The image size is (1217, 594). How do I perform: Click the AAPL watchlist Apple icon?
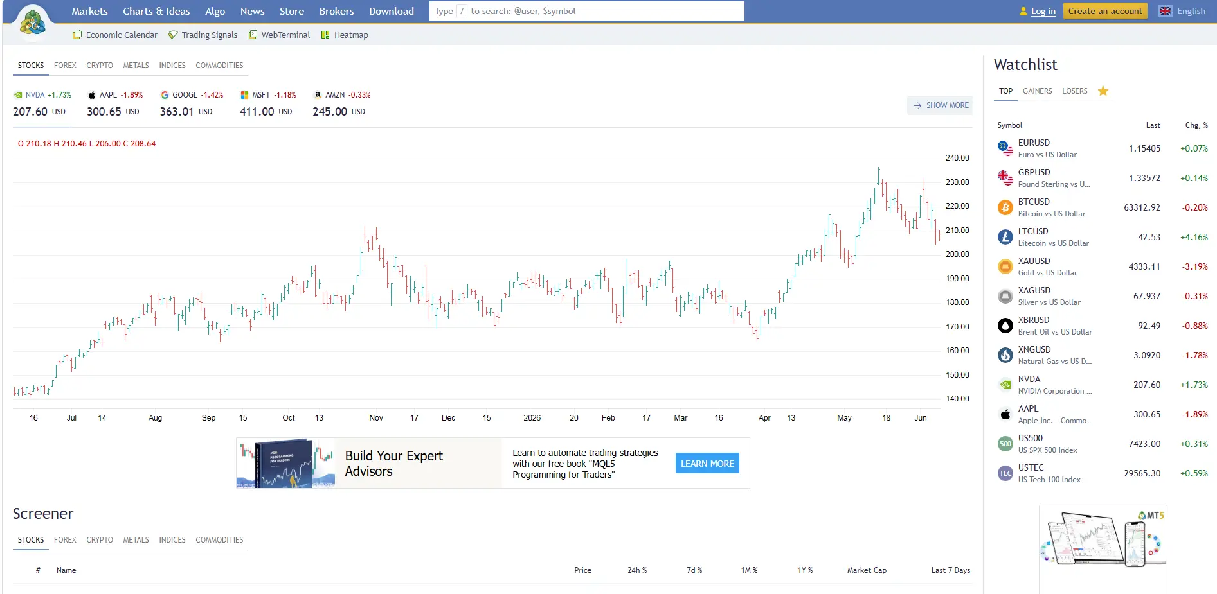coord(1005,414)
